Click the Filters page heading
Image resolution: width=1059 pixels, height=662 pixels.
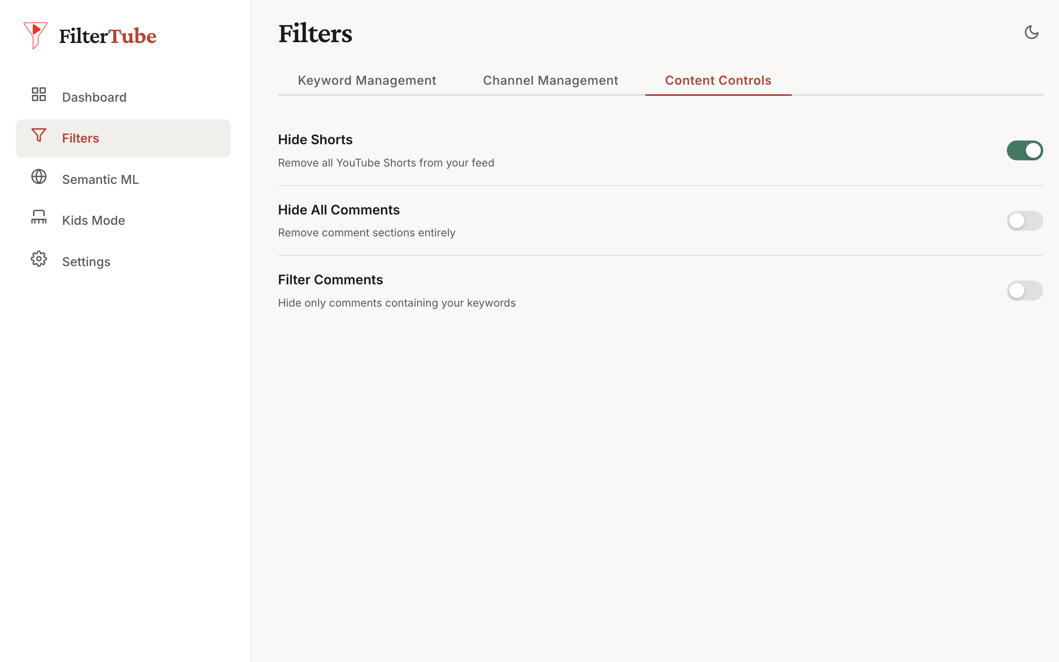315,34
